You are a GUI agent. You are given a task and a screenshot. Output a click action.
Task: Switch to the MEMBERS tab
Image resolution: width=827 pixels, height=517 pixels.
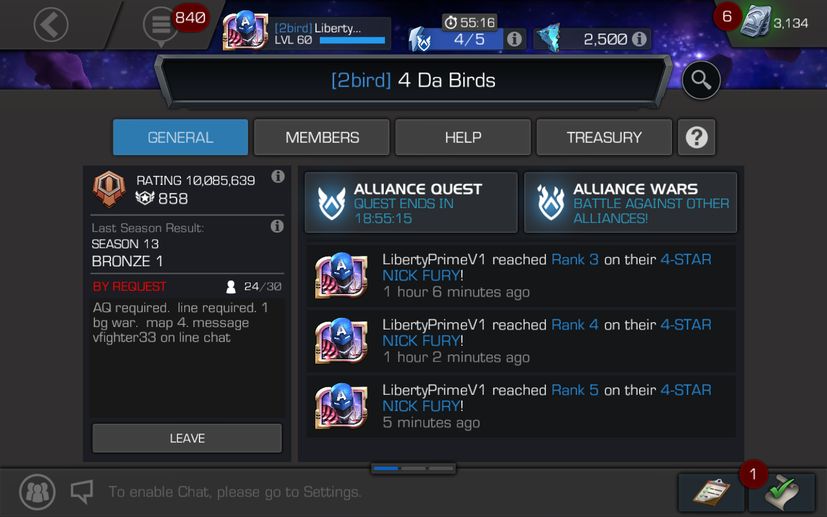pyautogui.click(x=322, y=137)
